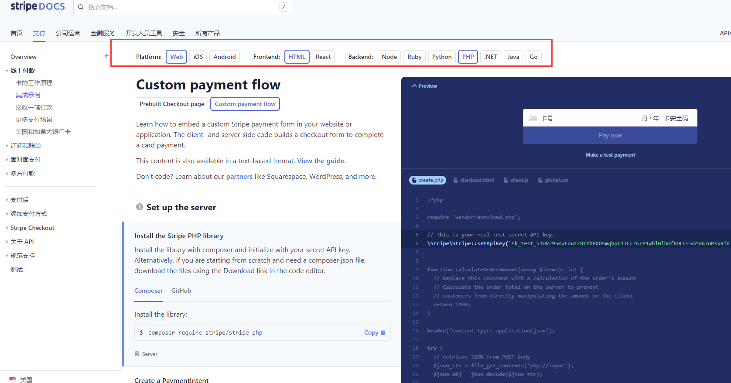The width and height of the screenshot is (731, 383).
Task: Click the Server file icon below the command
Action: 137,354
